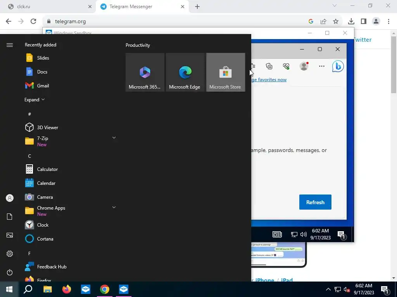Screen dimensions: 397x297
Task: Show hidden tray icons chevron
Action: (x=328, y=289)
